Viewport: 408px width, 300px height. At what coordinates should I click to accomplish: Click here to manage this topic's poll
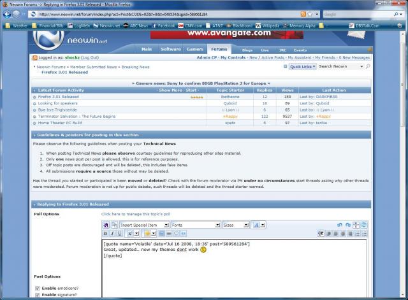(136, 214)
